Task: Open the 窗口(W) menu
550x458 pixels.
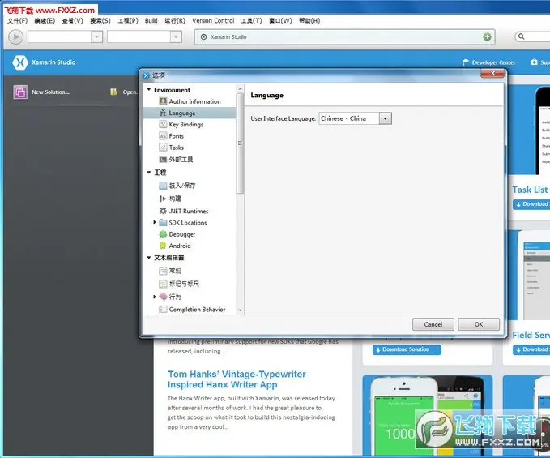Action: pos(280,21)
